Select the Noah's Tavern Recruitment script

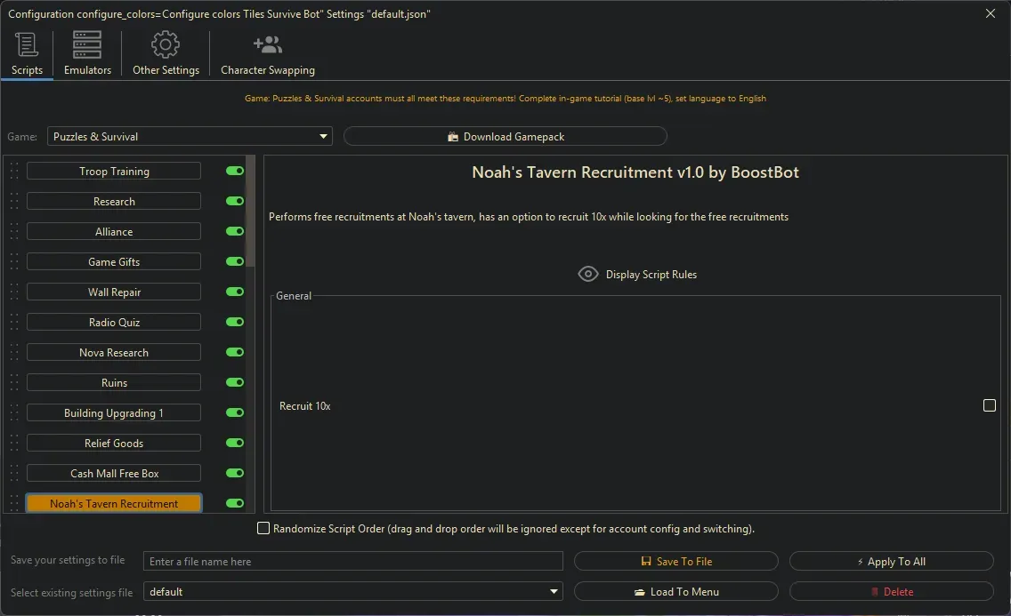(x=113, y=503)
